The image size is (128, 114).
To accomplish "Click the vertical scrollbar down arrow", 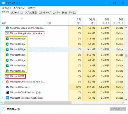I will [126, 99].
